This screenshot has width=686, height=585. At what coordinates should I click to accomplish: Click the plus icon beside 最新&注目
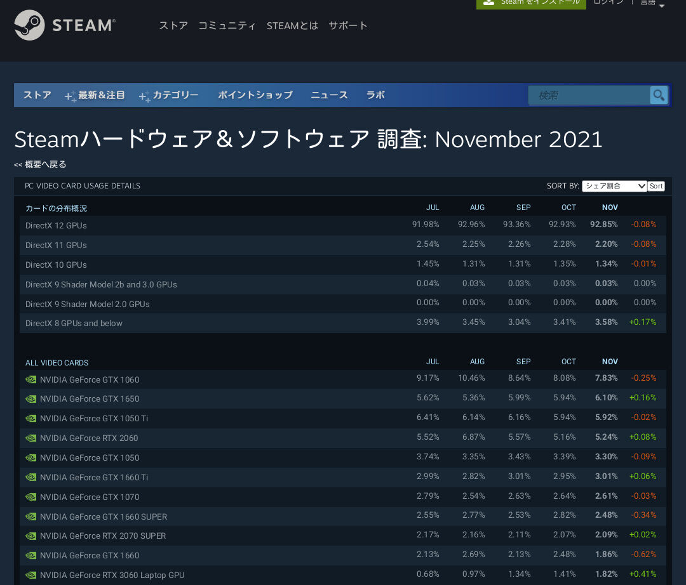(x=71, y=96)
